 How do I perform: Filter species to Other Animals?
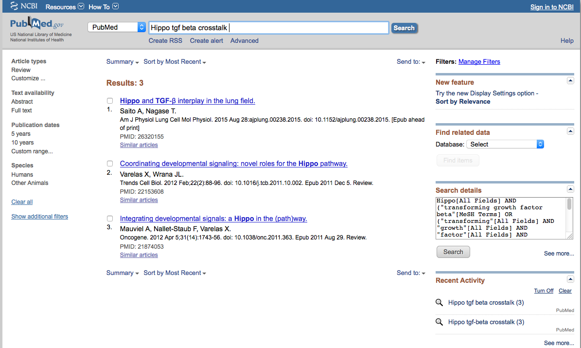coord(30,183)
